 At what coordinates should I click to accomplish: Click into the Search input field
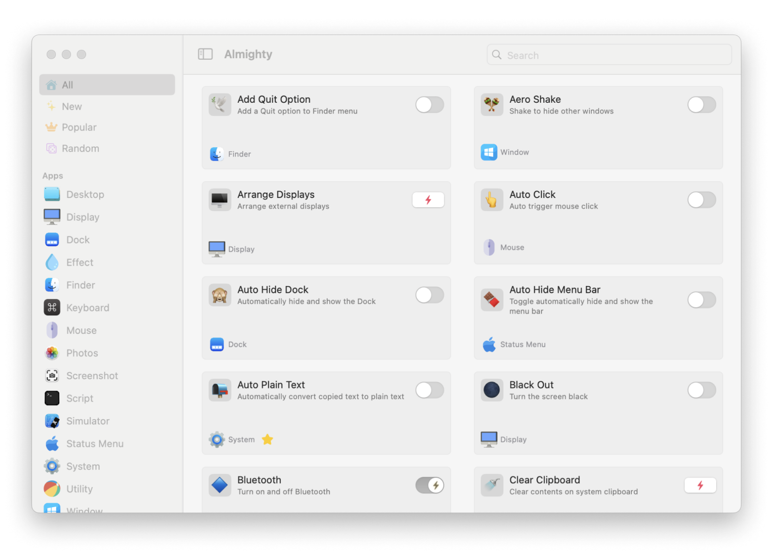609,55
